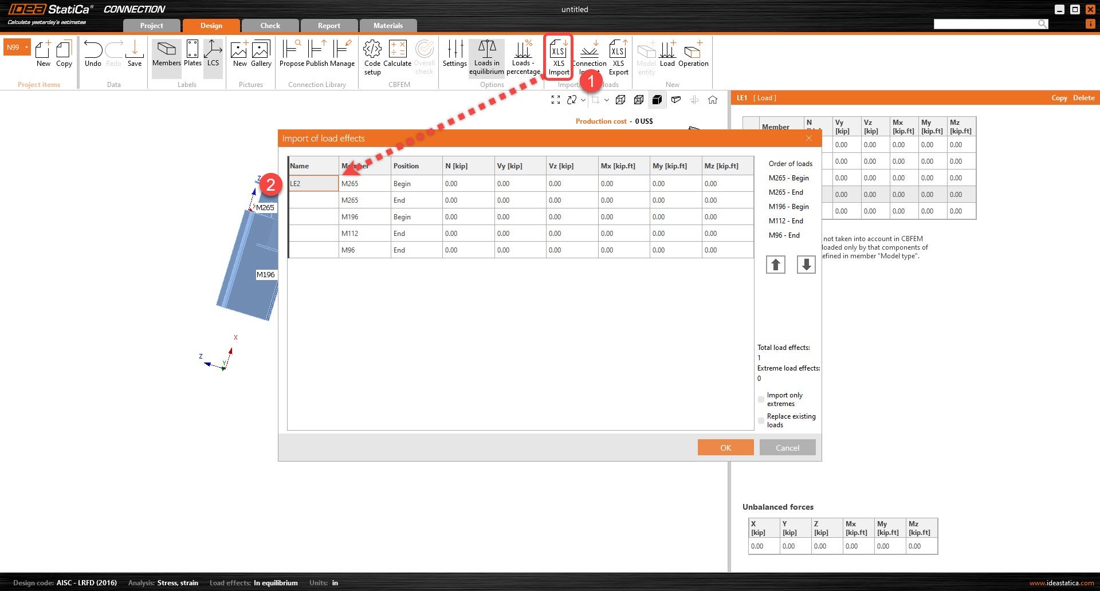Open the rotate view dropdown arrow
1100x591 pixels.
coord(583,100)
